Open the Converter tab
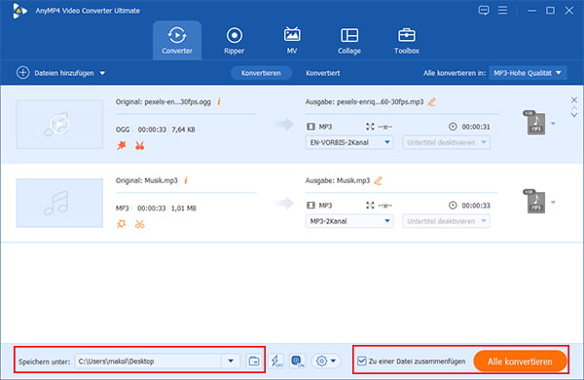Viewport: 584px width, 380px height. pos(177,40)
